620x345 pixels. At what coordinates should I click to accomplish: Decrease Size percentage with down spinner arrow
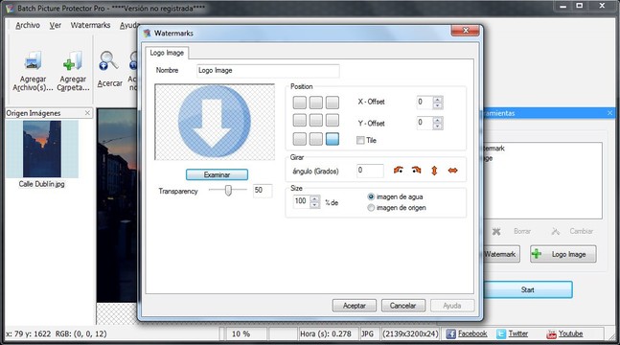314,205
